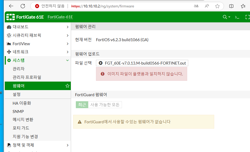This screenshot has width=250, height=152.
Task: Open the HA 이중화 menu item
Action: pos(38,103)
